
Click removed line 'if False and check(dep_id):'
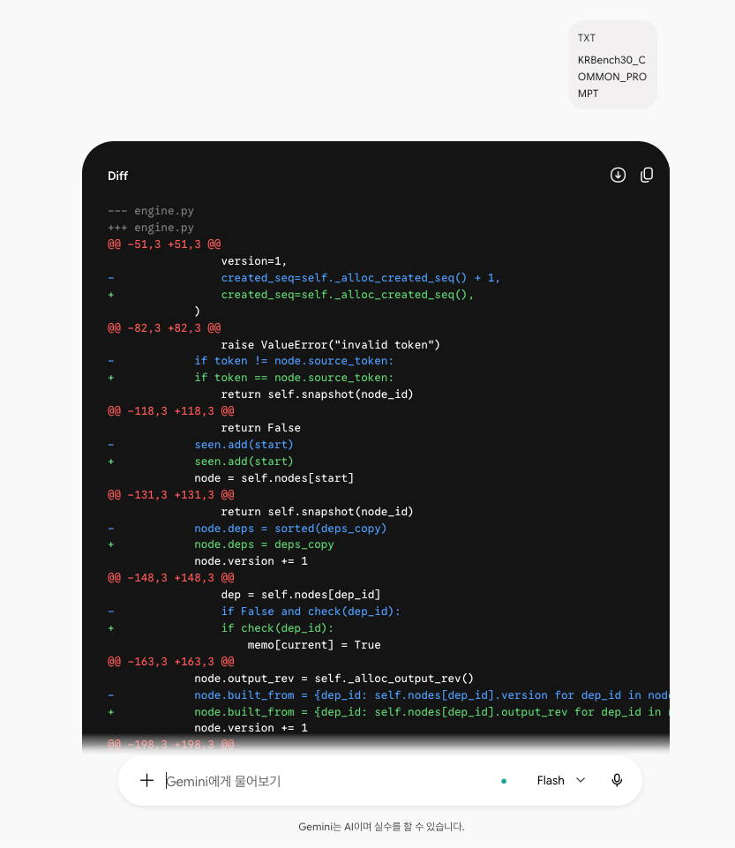(311, 612)
